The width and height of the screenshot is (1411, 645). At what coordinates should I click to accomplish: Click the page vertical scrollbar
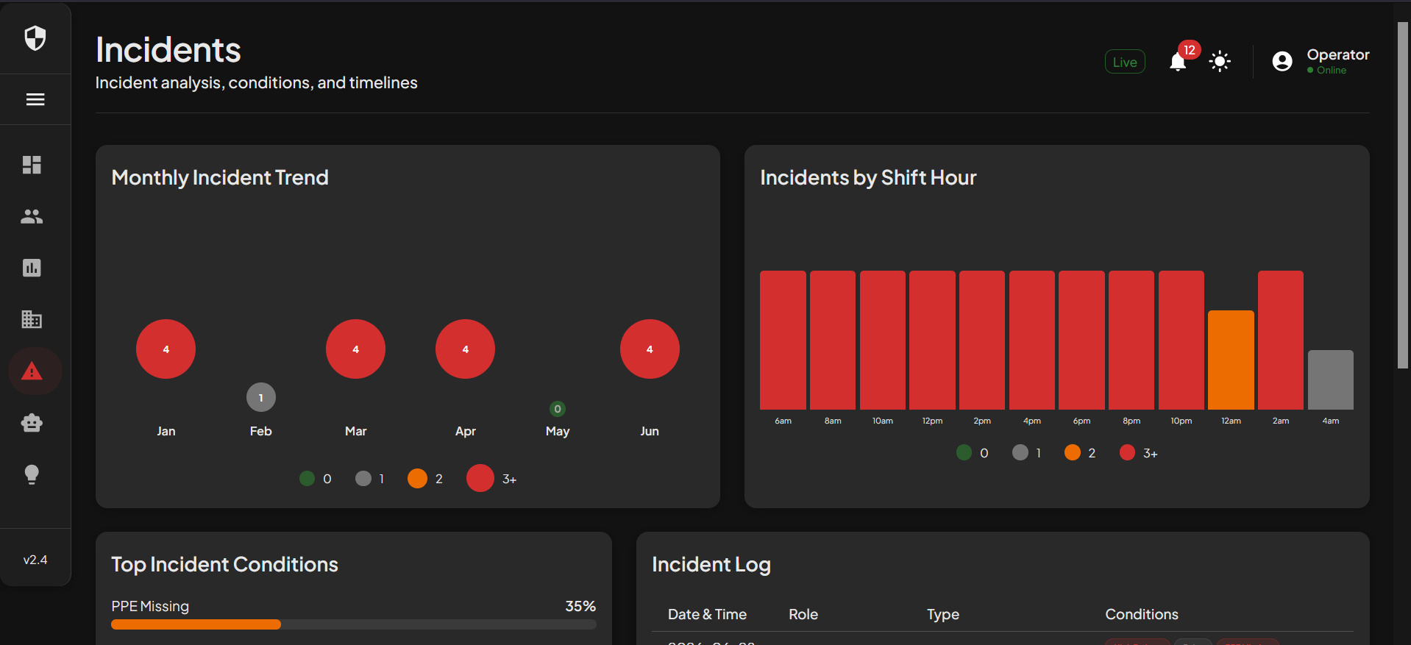tap(1403, 195)
